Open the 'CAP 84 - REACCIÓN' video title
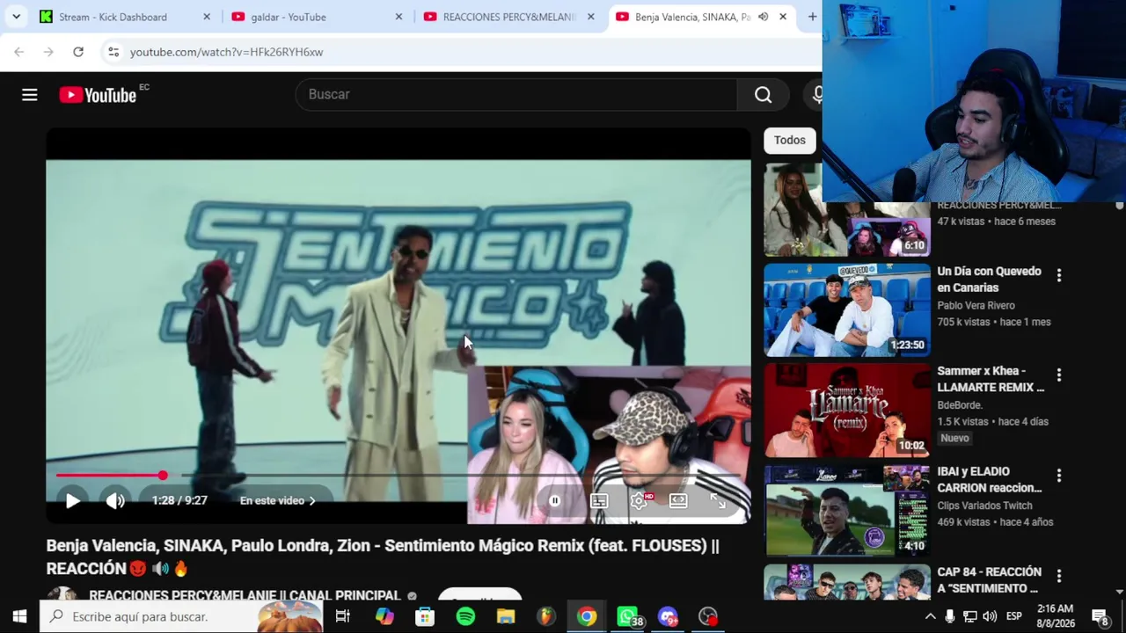 click(989, 579)
